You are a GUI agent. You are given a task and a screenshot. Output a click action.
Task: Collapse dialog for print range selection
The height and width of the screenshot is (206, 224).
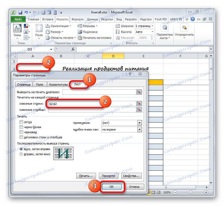(139, 92)
